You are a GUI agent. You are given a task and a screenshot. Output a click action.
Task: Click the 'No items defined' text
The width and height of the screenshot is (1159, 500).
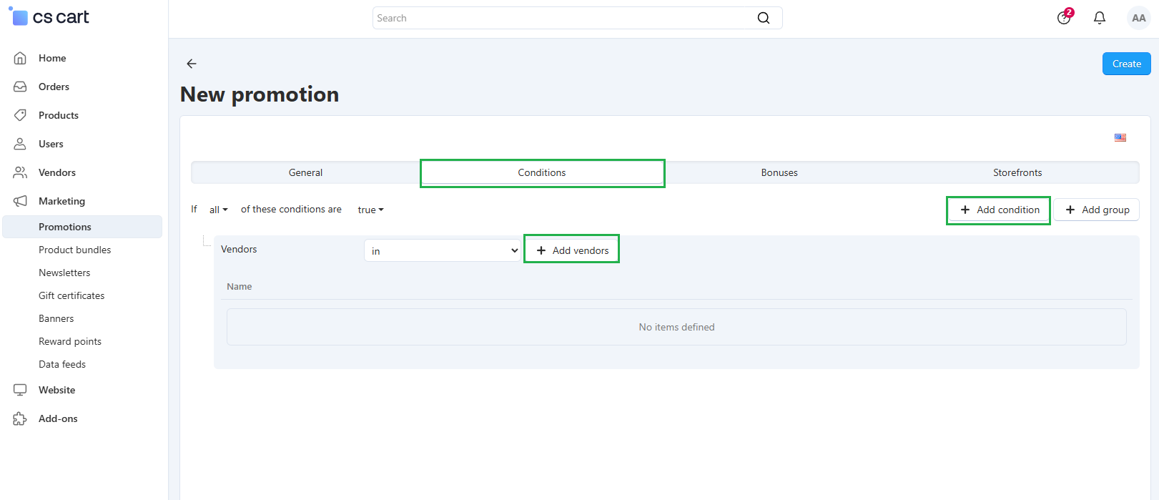[x=676, y=327]
